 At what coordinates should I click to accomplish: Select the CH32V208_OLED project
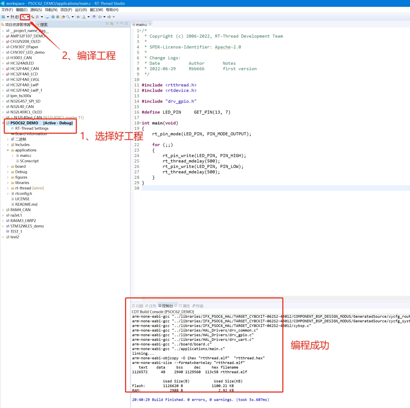click(x=25, y=42)
